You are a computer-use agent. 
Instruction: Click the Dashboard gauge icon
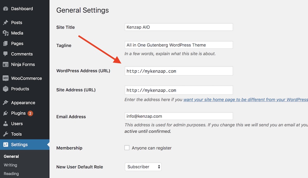point(6,9)
